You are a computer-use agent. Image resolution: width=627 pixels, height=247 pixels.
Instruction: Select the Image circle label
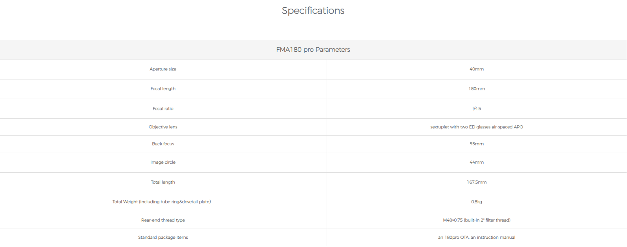[x=163, y=162]
